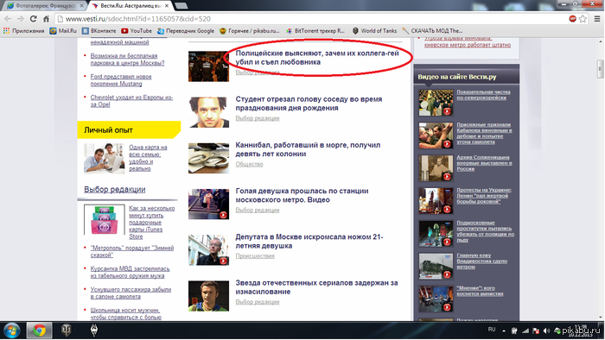Open headline about student and neighbor

coord(309,104)
